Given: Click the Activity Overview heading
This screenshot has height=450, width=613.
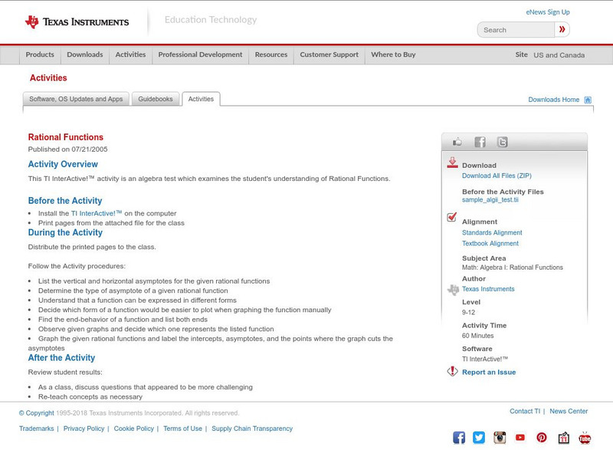Looking at the screenshot, I should [x=63, y=164].
